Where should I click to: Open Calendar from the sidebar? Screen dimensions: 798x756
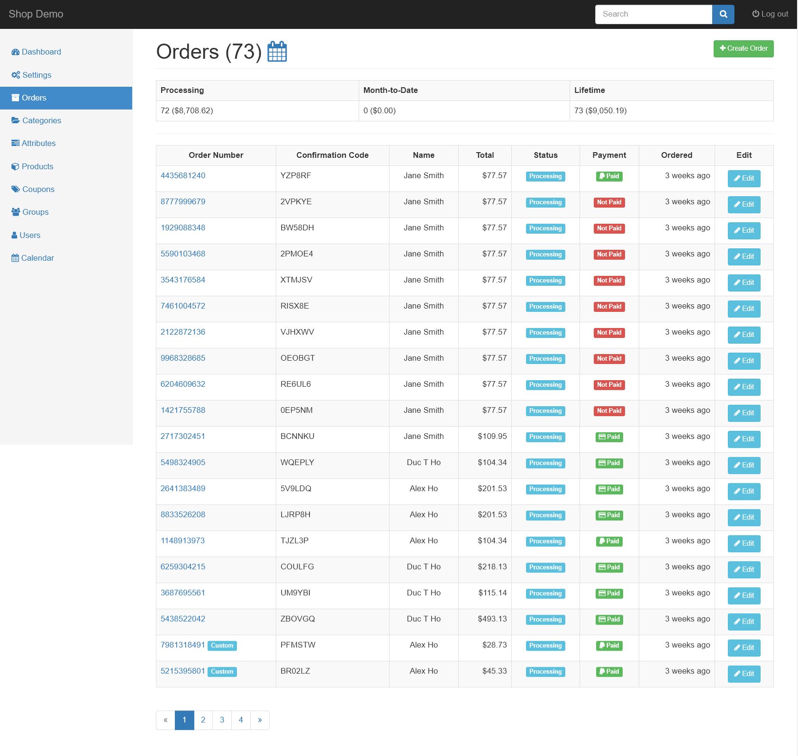click(x=37, y=258)
